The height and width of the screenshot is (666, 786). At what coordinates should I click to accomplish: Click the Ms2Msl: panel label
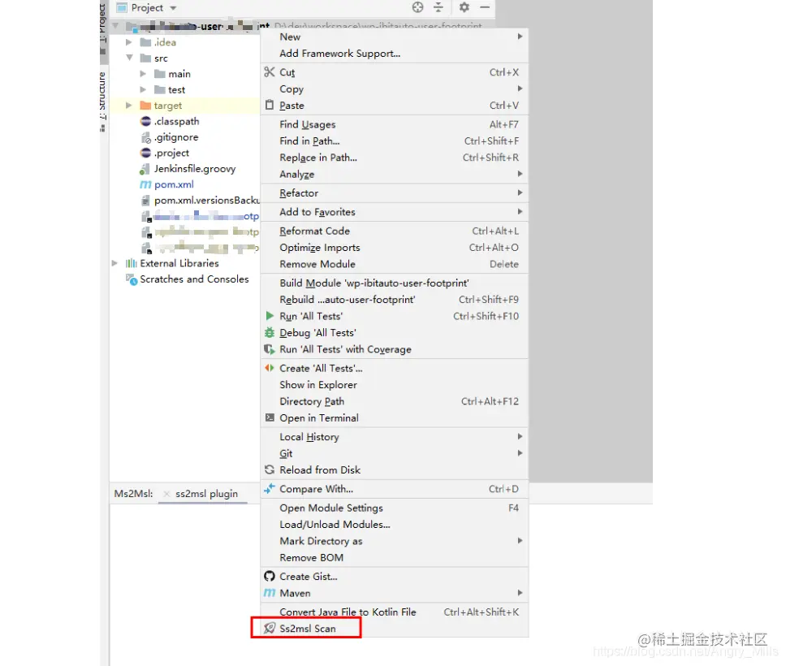(133, 494)
